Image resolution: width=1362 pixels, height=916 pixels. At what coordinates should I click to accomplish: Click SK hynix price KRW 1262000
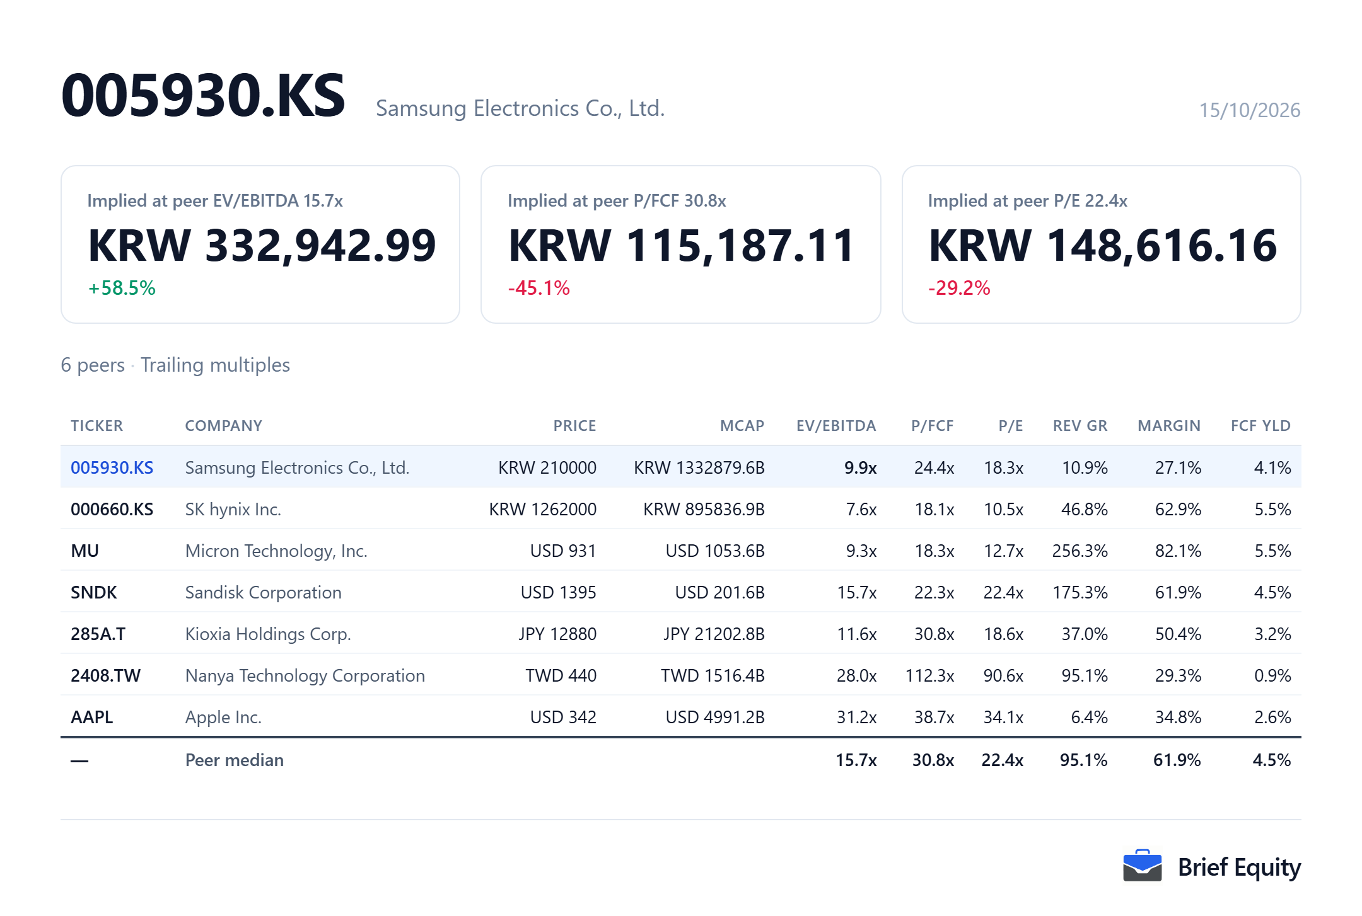543,509
